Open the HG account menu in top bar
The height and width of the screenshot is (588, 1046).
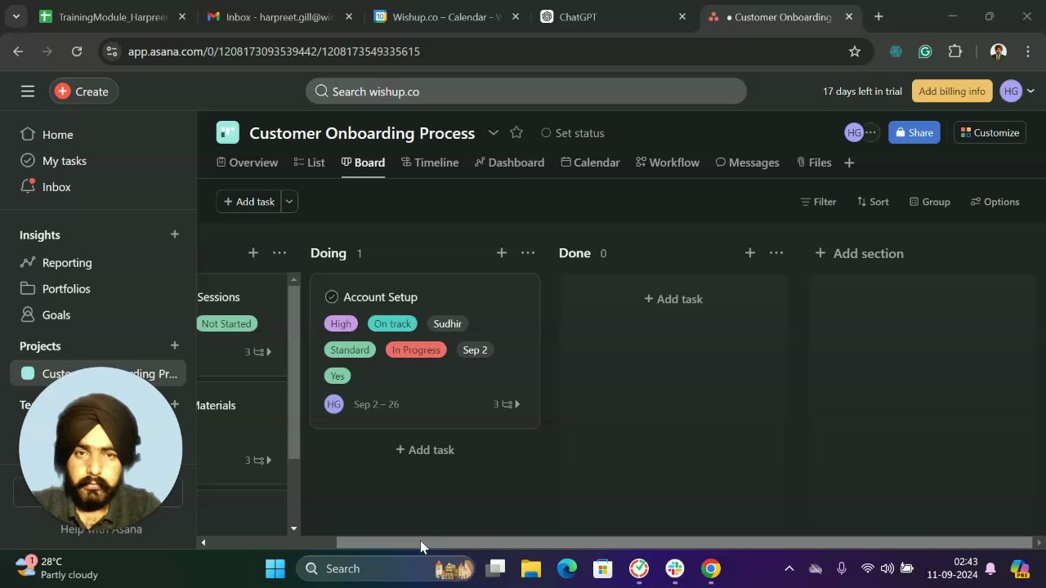(x=1017, y=91)
